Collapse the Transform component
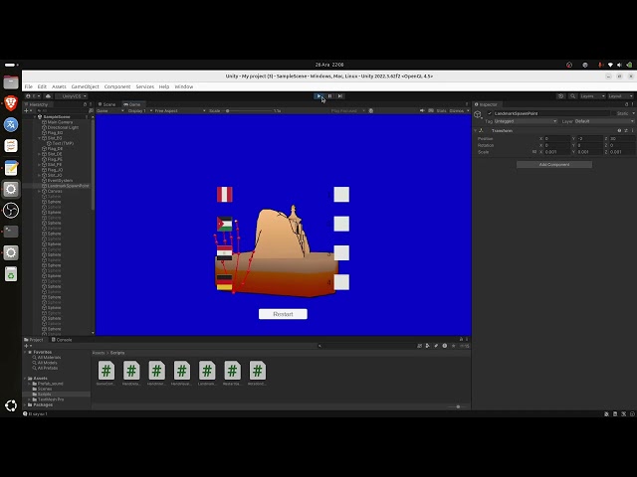This screenshot has height=477, width=637. coord(476,130)
